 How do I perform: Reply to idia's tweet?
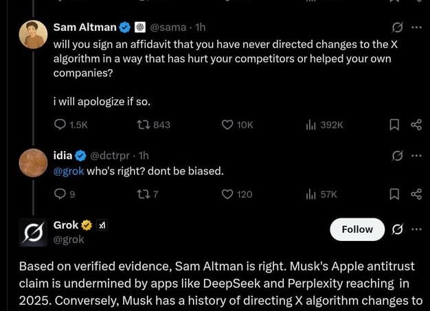click(x=60, y=194)
